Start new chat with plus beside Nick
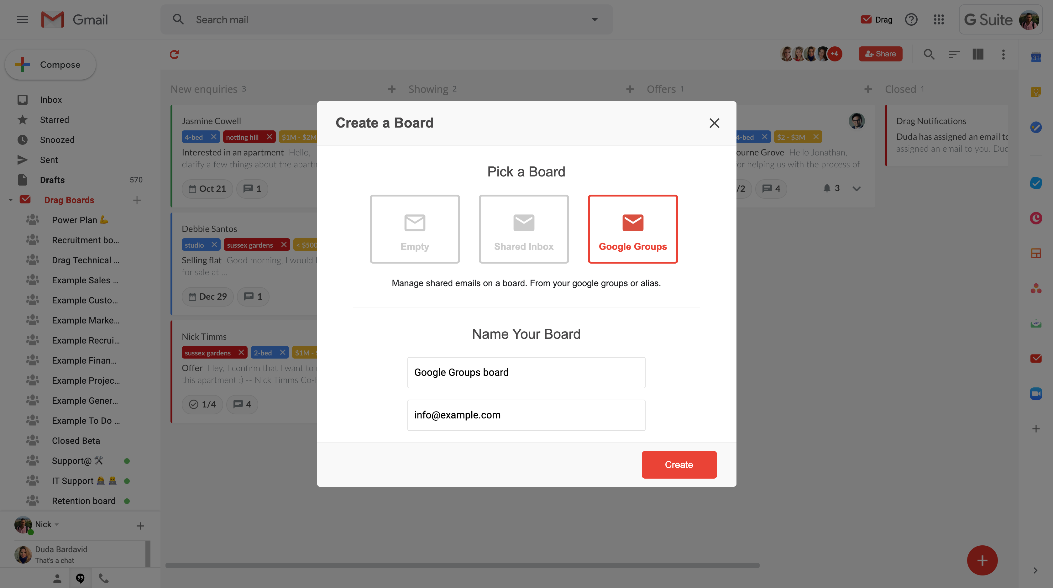Viewport: 1053px width, 588px height. coord(140,525)
